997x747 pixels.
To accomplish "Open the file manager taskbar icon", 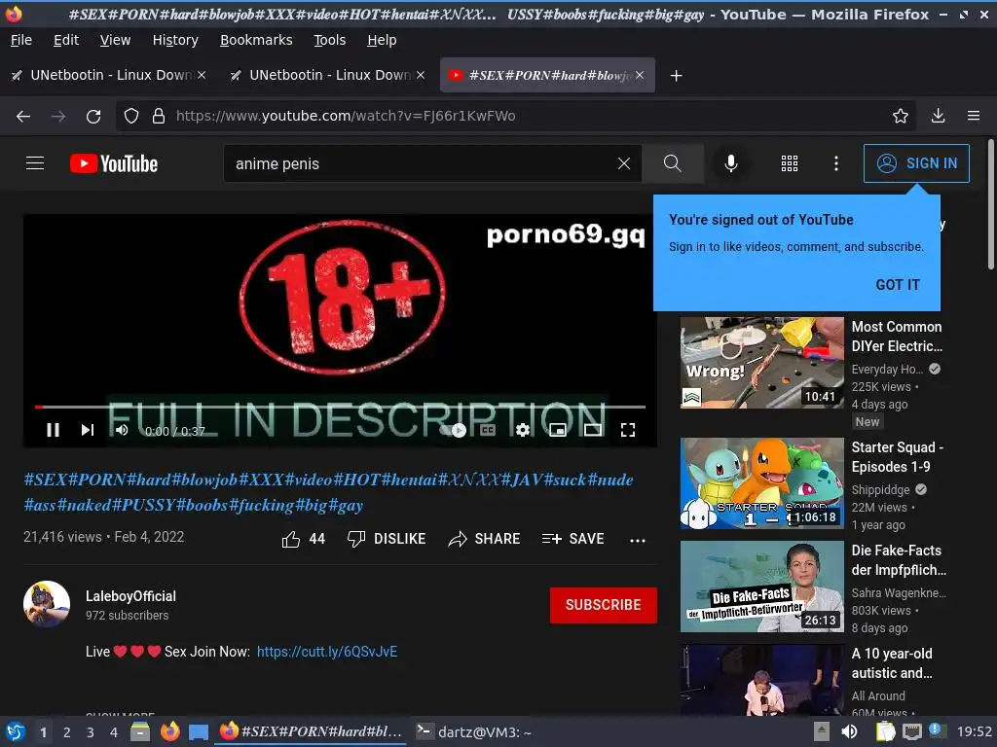I will (x=140, y=731).
